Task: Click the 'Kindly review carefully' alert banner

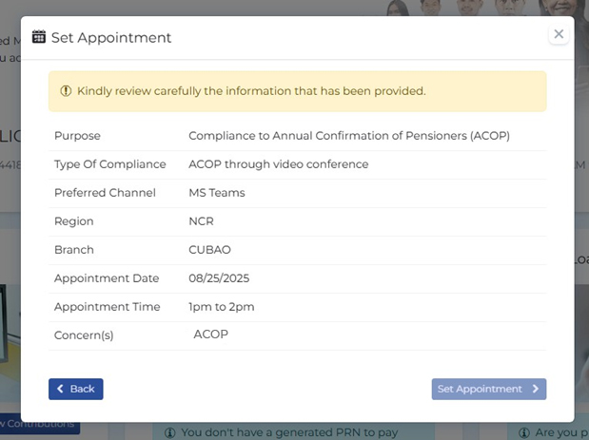Action: 298,91
